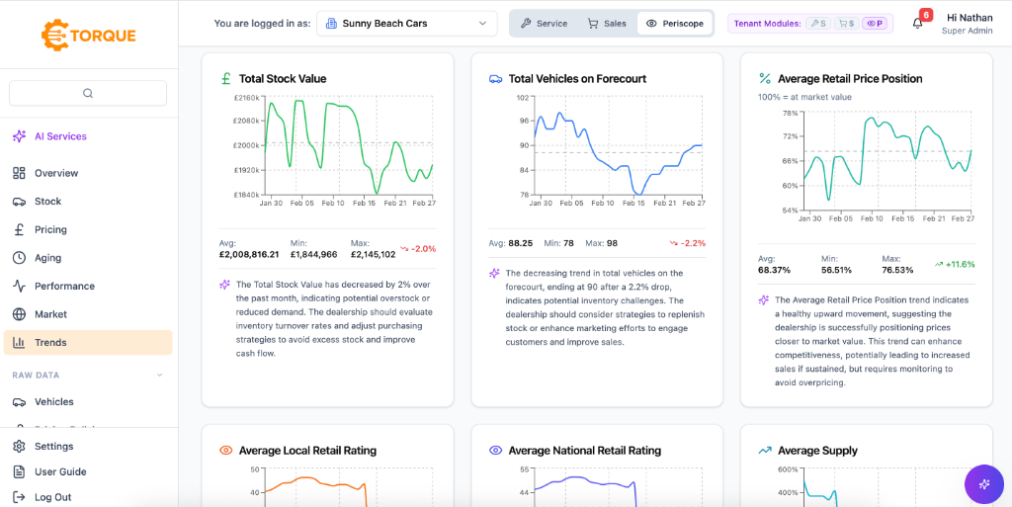The height and width of the screenshot is (507, 1012).
Task: Click the Performance pulse icon
Action: pos(19,286)
